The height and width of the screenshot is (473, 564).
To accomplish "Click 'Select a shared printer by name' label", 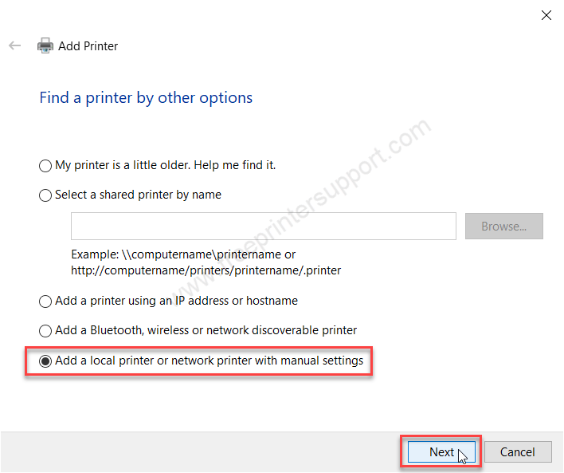I will pyautogui.click(x=138, y=195).
